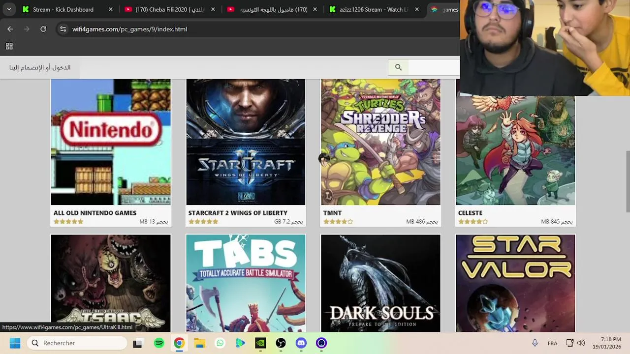Open network status in system tray
This screenshot has height=354, width=630.
coord(569,343)
